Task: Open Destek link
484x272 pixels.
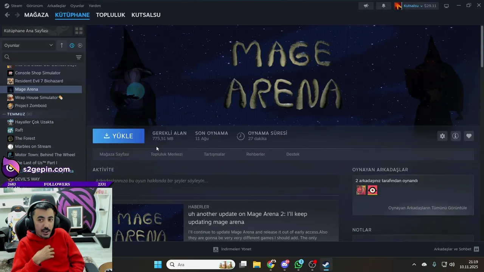Action: [x=293, y=154]
